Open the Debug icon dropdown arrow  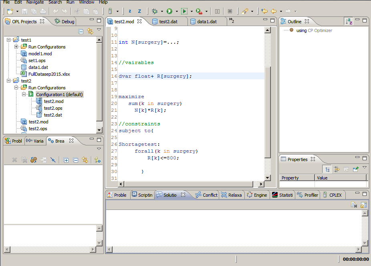pos(162,11)
